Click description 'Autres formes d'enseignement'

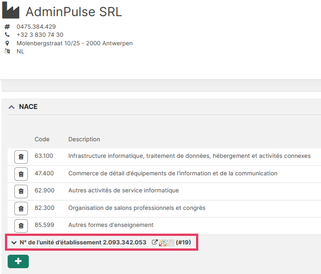[111, 225]
